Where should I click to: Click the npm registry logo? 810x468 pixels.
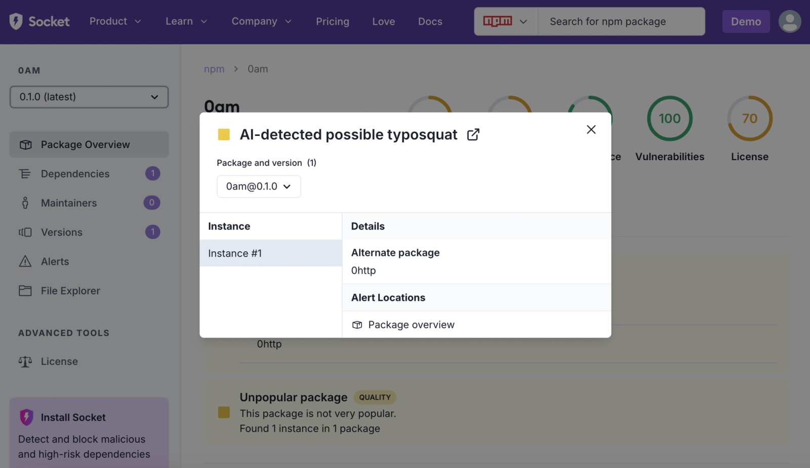point(497,21)
